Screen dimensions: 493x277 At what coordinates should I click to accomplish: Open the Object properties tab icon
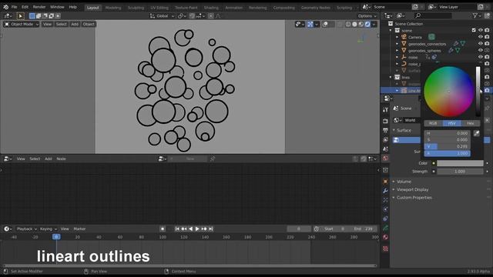385,182
